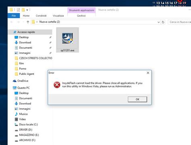Expand the address bar path chevron
This screenshot has height=145, width=191.
37,22
